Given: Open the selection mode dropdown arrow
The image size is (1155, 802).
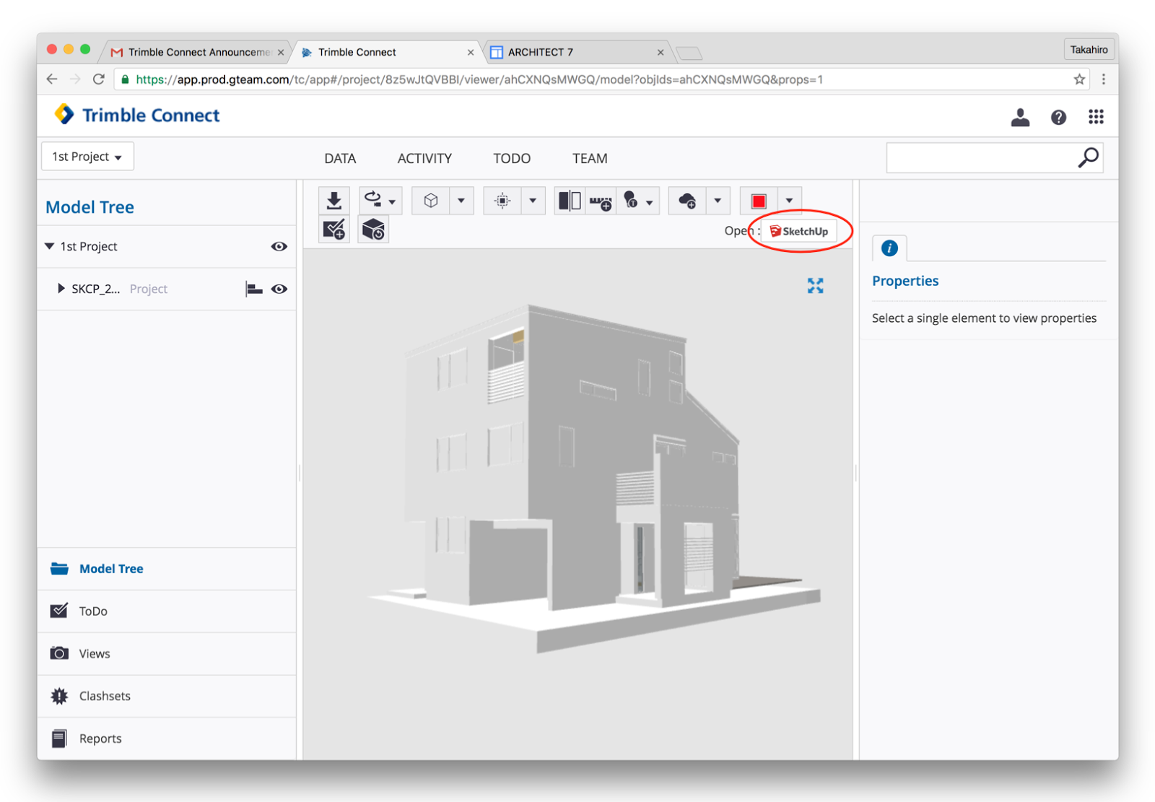Looking at the screenshot, I should [533, 201].
